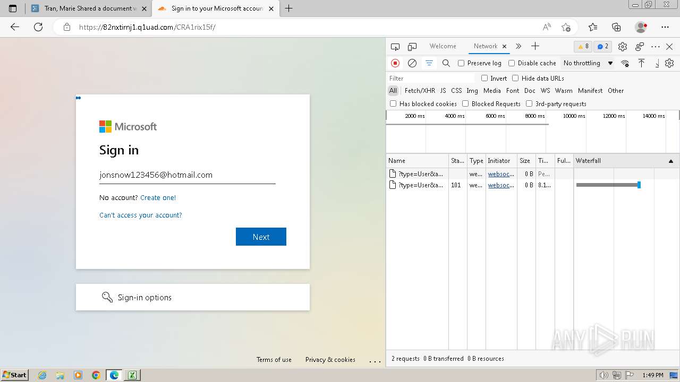Image resolution: width=680 pixels, height=382 pixels.
Task: Expand more DevTools tabs chevron
Action: coord(518,46)
